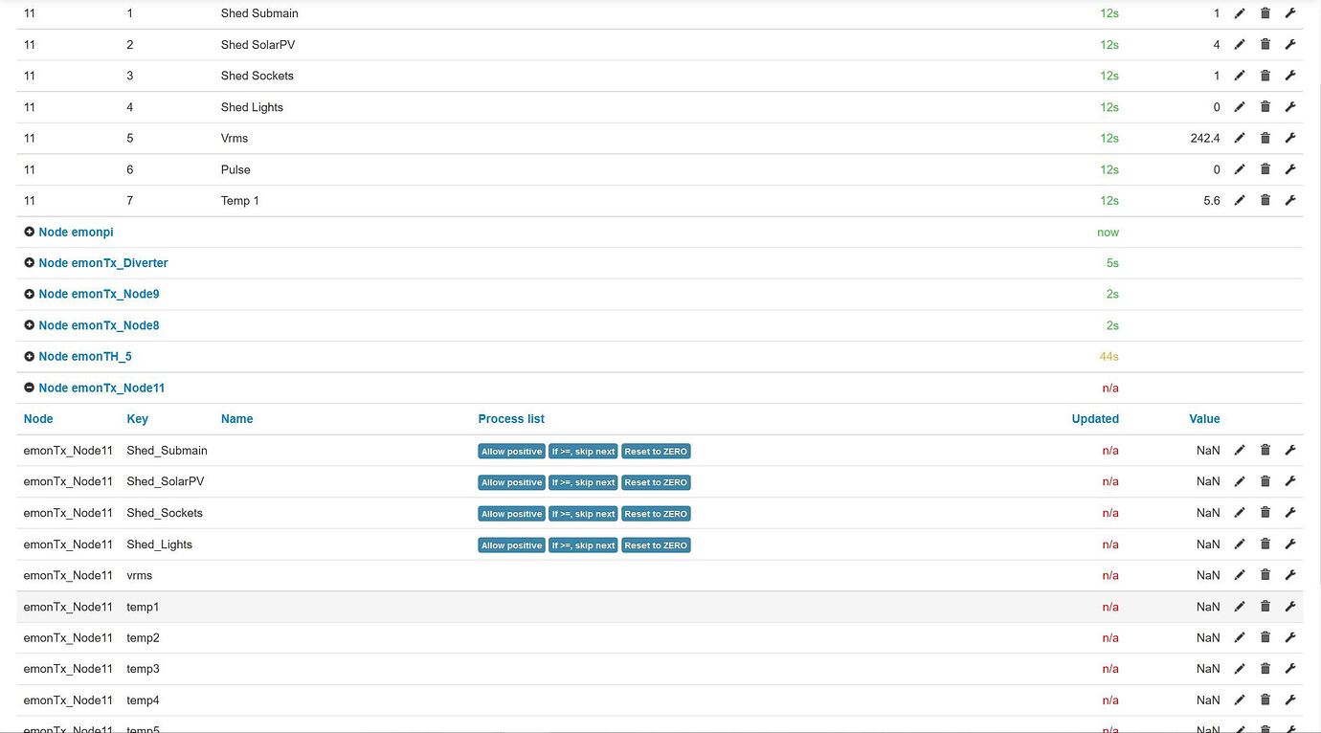Edit the Pulse input using pencil icon
This screenshot has height=733, width=1321.
(x=1240, y=168)
